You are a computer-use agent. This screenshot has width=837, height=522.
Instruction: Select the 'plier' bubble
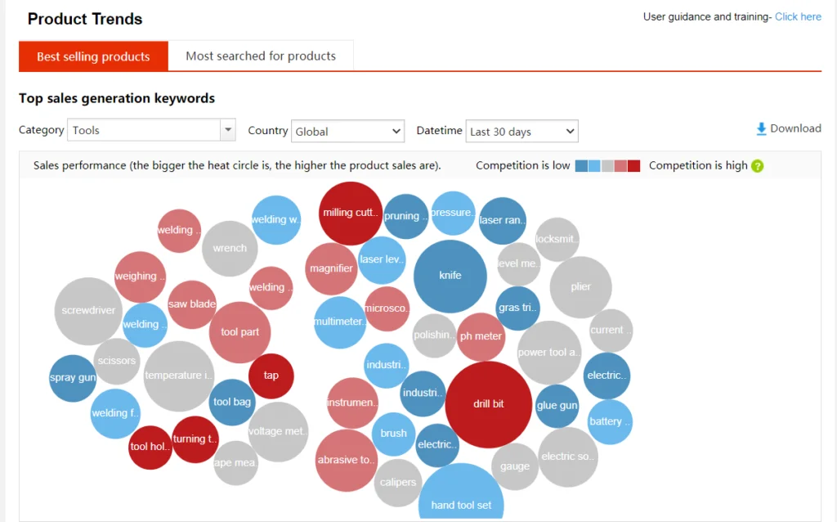[x=581, y=287]
